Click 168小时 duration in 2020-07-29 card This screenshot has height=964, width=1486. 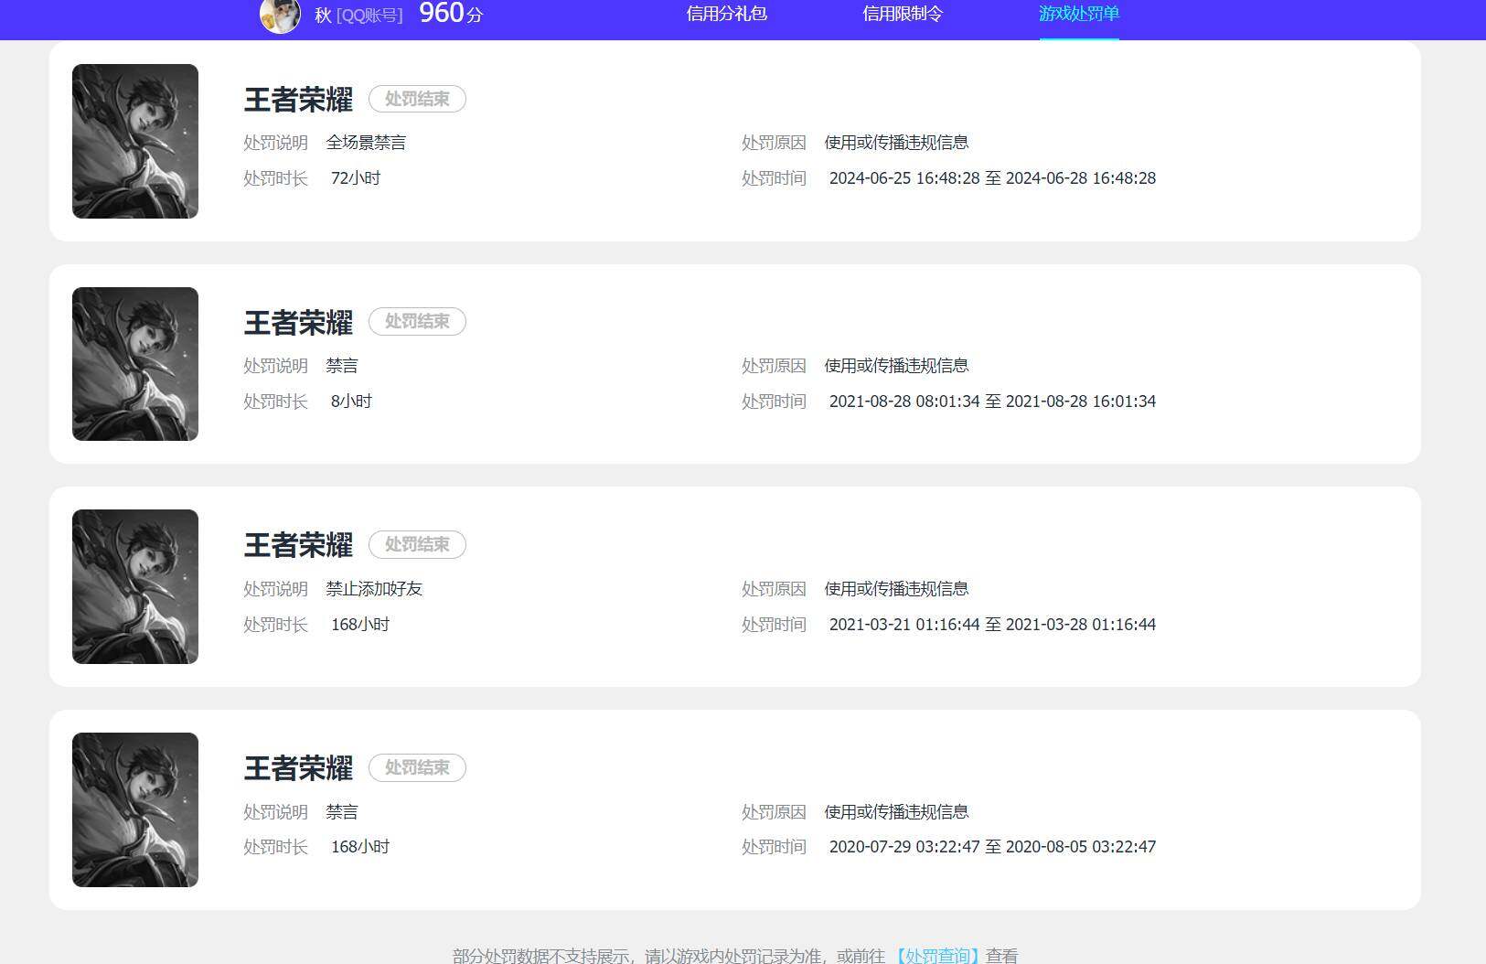click(x=360, y=847)
